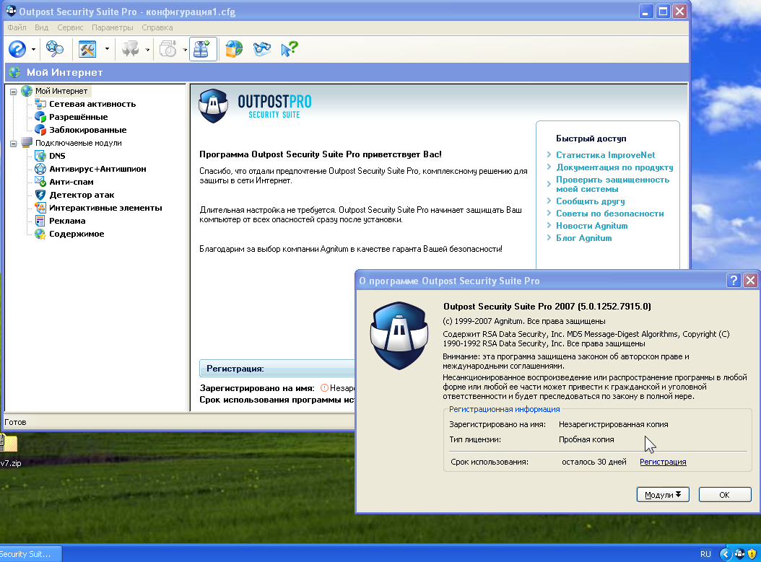Click the Windows security shield tray icon
The height and width of the screenshot is (562, 761).
click(752, 554)
